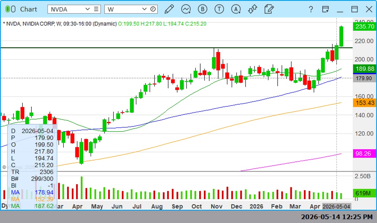Viewport: 377px width, 223px height.
Task: Click the circled A toolbar icon
Action: [236, 9]
